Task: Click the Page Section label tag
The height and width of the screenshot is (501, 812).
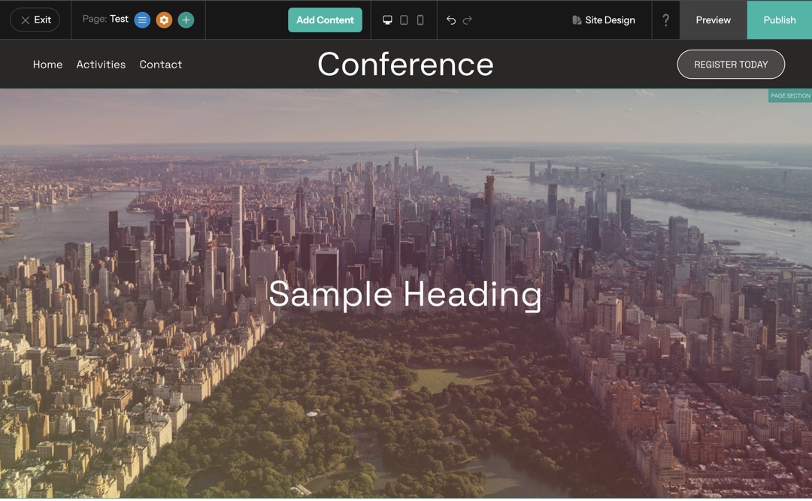Action: [789, 96]
